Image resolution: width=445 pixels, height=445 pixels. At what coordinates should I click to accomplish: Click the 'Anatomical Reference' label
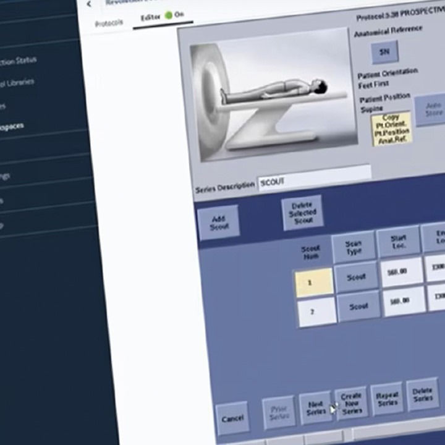388,31
